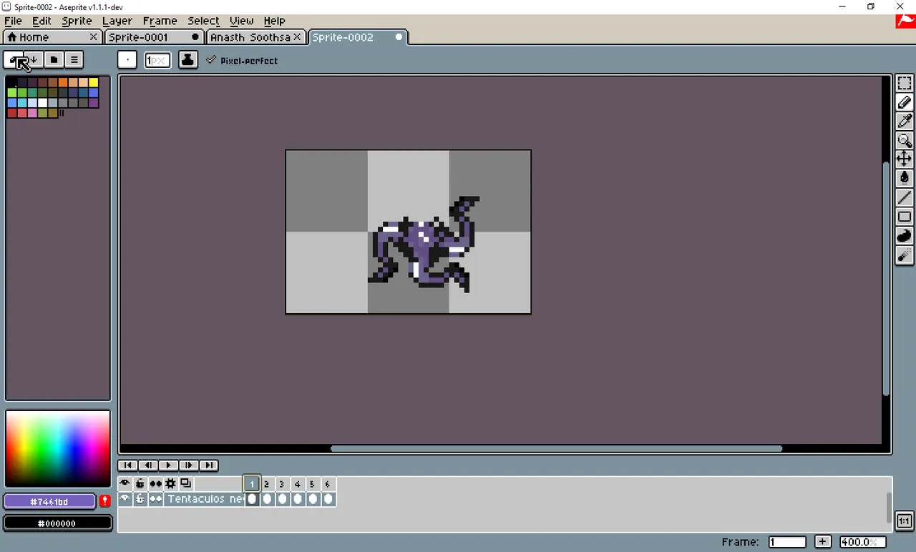This screenshot has width=916, height=552.
Task: Select the Eraser tool in the toolbox
Action: (x=905, y=103)
